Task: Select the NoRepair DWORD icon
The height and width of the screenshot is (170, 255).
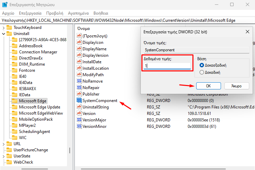Action: click(x=79, y=87)
